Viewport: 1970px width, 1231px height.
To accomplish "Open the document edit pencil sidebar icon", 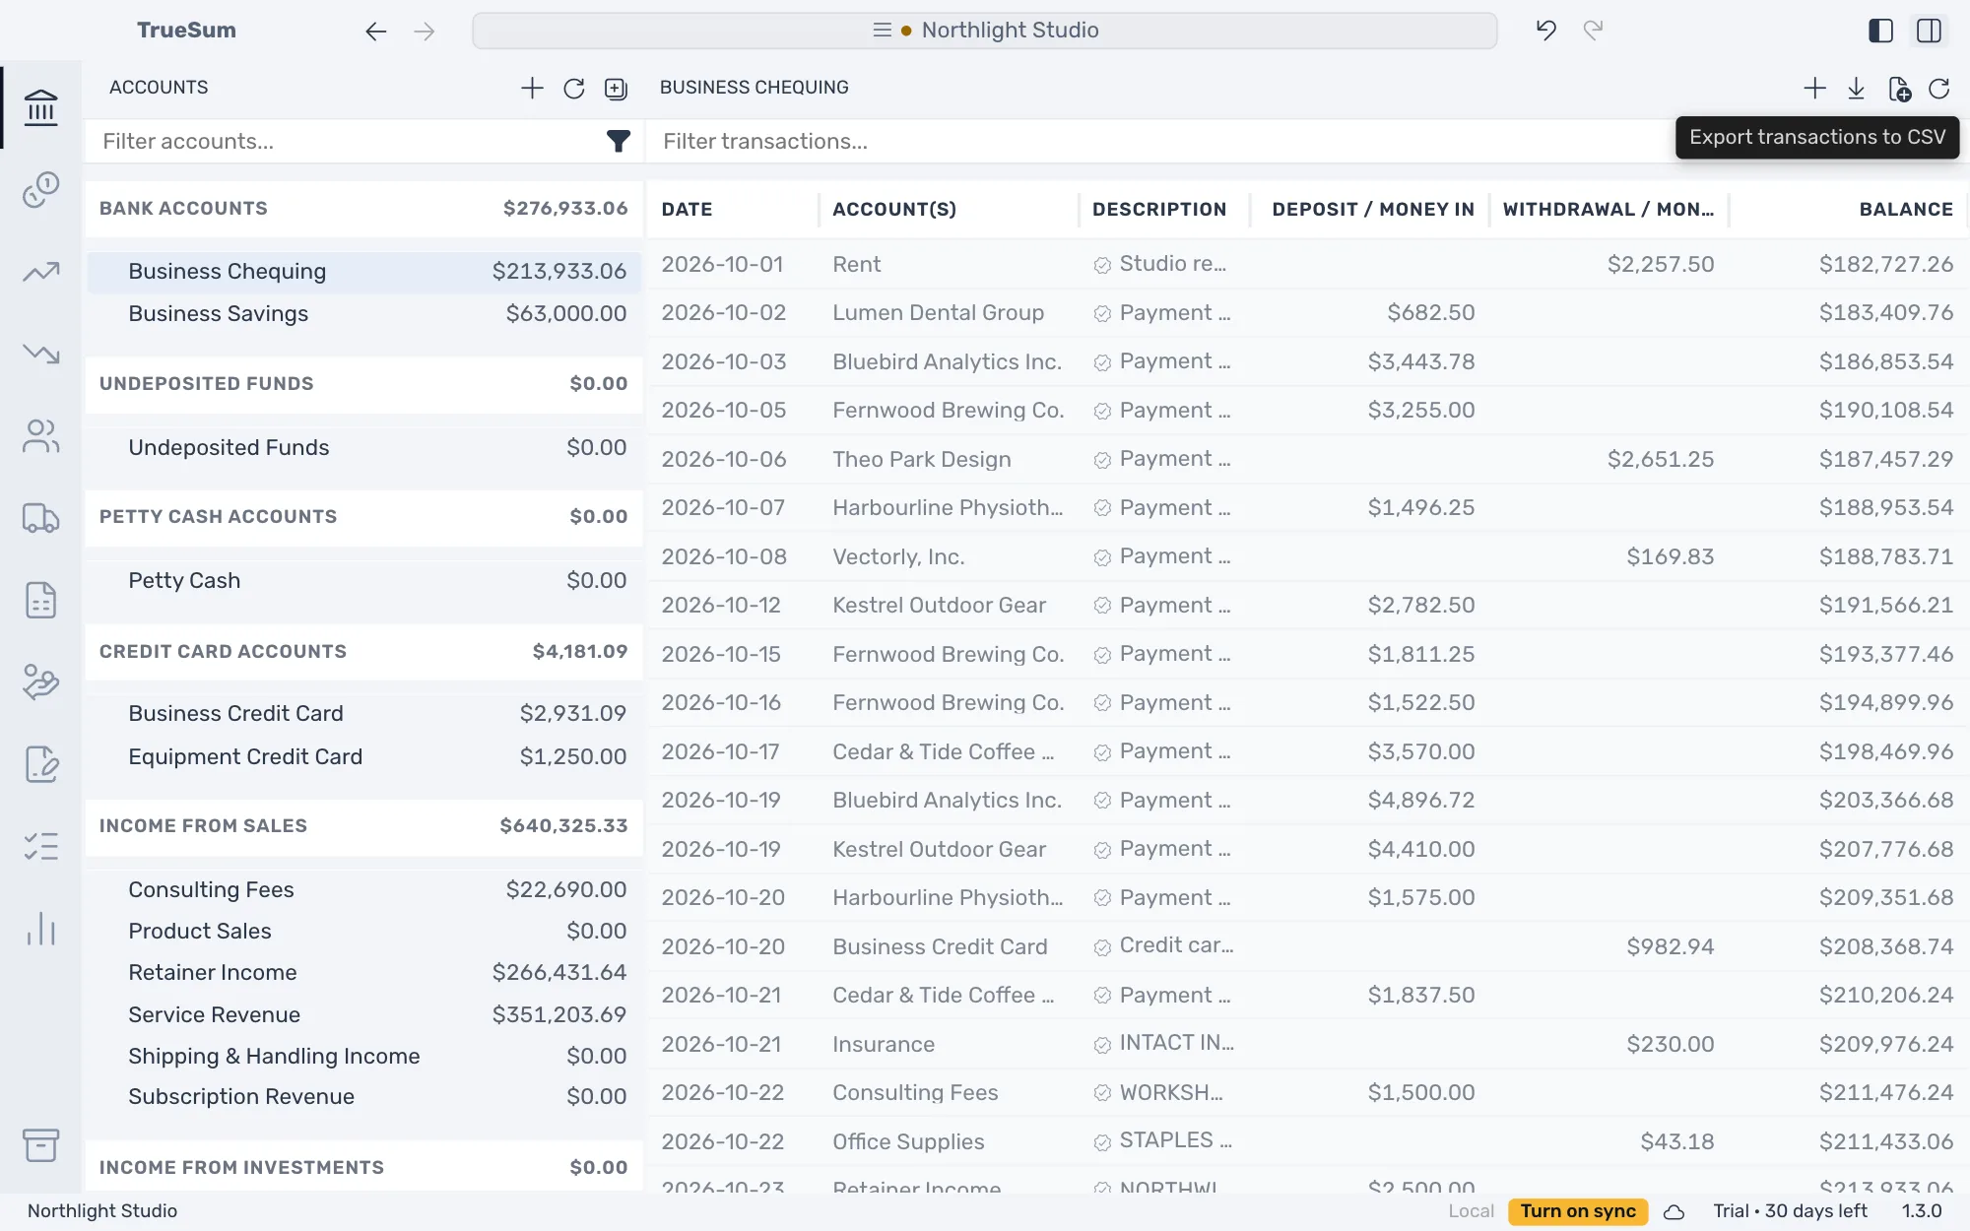I will click(40, 764).
